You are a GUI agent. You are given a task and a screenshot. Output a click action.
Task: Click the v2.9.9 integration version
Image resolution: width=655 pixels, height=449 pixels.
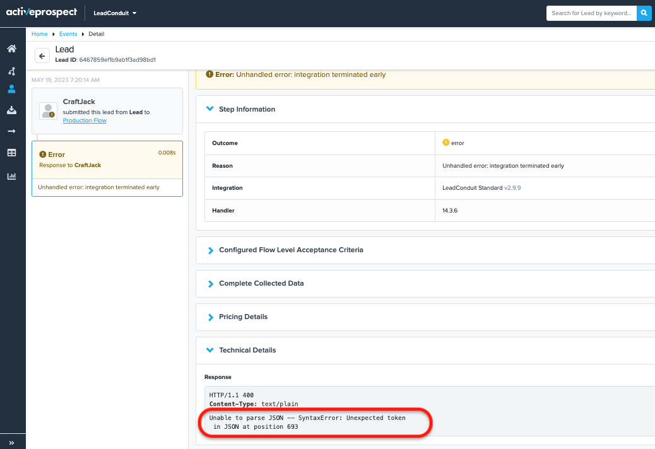click(512, 188)
